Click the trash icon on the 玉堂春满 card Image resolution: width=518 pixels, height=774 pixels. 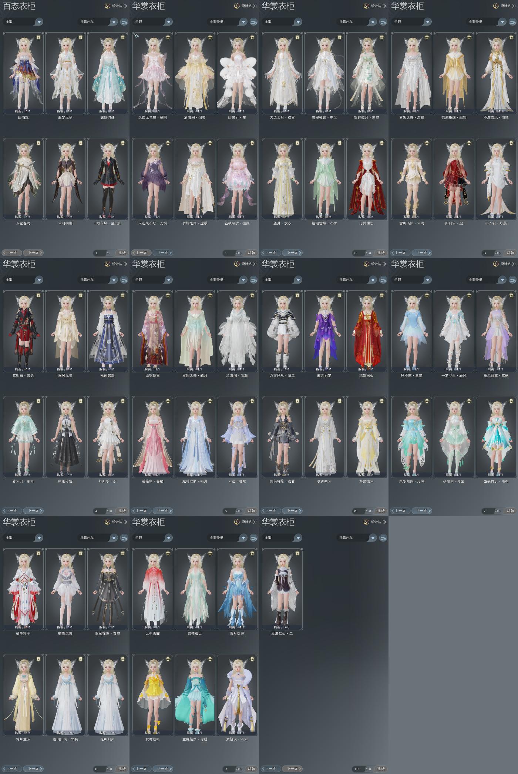click(x=38, y=143)
